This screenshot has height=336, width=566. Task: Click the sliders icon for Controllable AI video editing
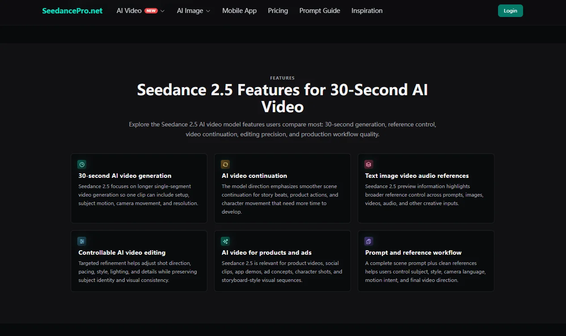coord(82,241)
